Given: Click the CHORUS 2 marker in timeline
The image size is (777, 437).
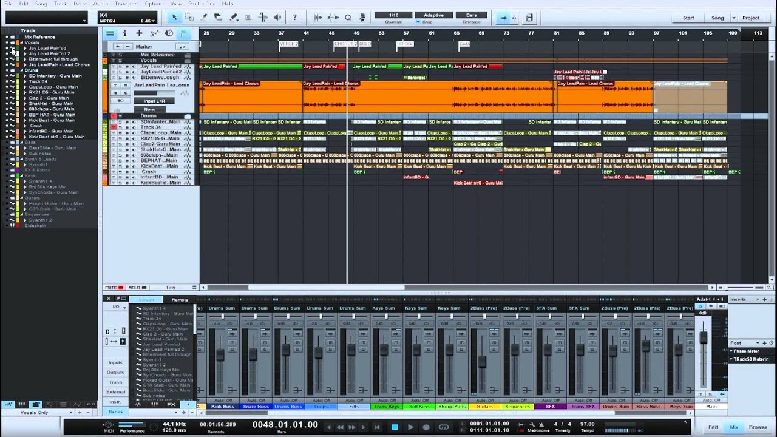Looking at the screenshot, I should coord(345,44).
